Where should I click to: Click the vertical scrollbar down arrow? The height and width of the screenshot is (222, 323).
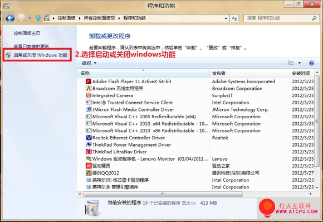click(x=317, y=188)
